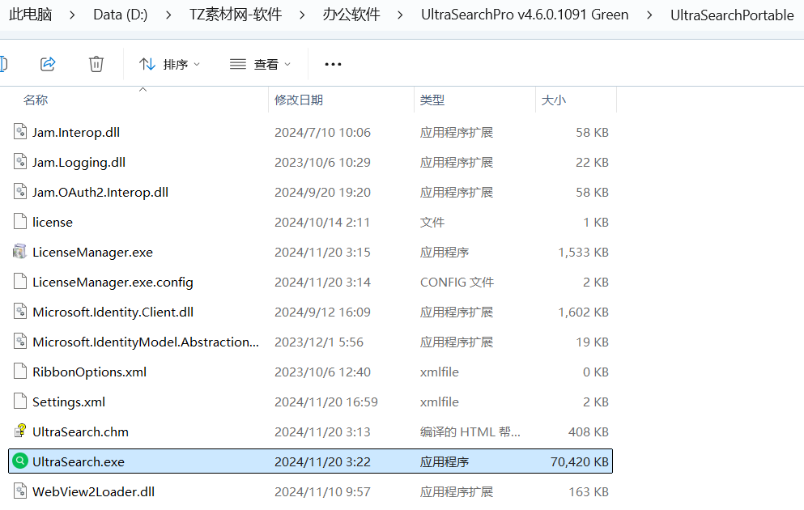Click the 2024/7/10 10:06 date cell
This screenshot has height=510, width=804.
(x=322, y=132)
